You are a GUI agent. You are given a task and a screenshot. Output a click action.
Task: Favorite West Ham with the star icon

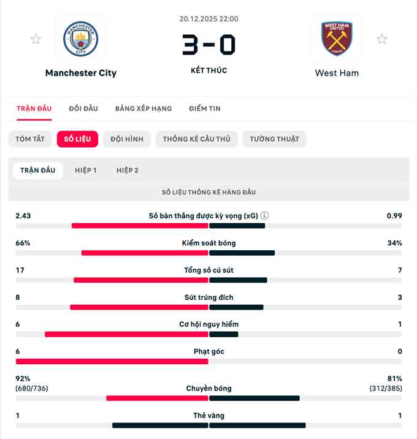click(381, 39)
